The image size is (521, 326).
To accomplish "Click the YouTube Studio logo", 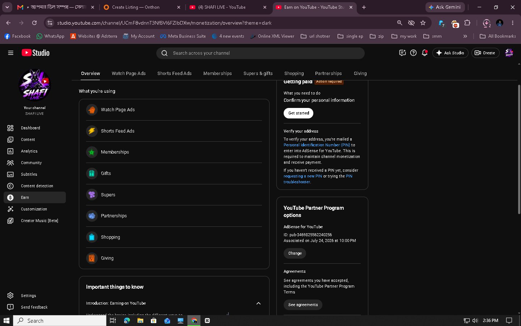I will click(35, 53).
